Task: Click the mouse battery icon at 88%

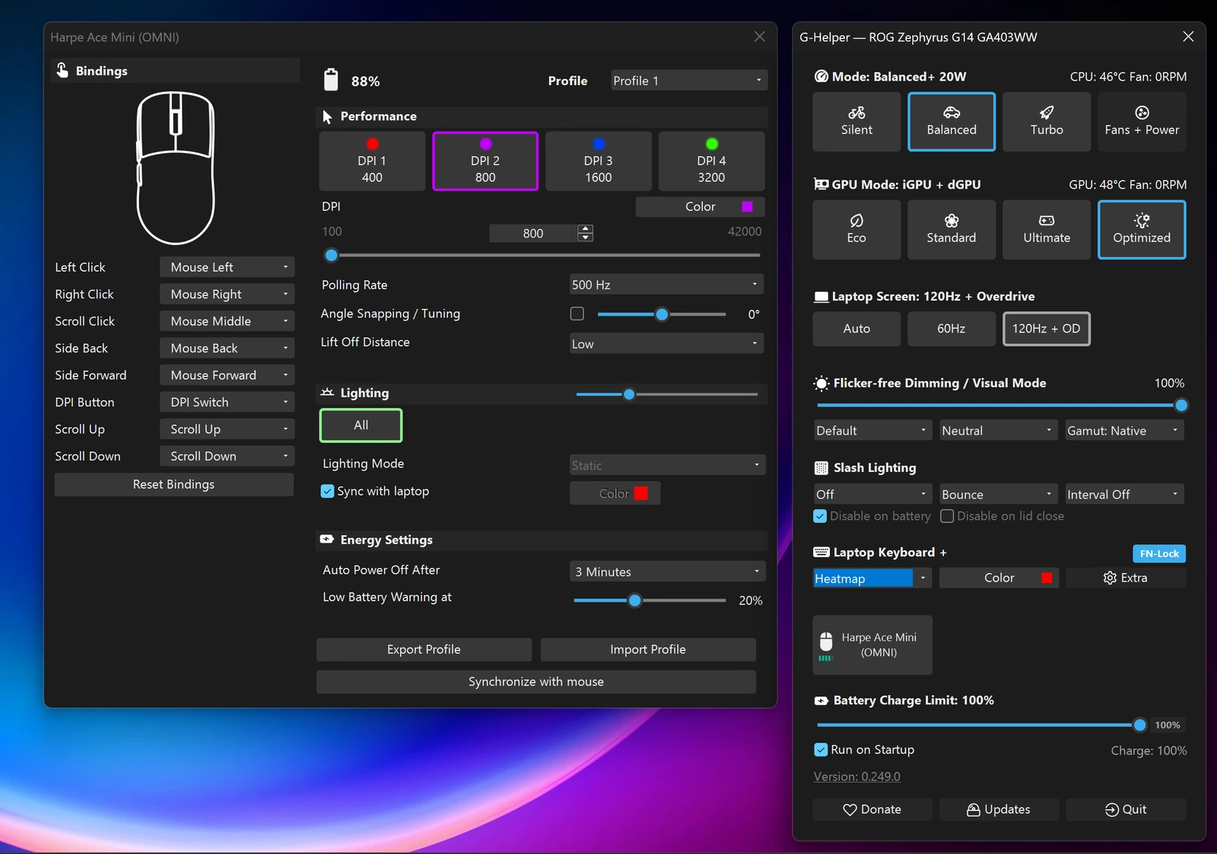Action: pos(331,80)
